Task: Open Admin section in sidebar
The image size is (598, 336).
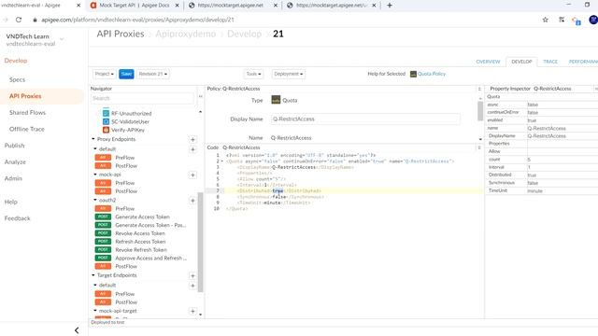Action: [13, 178]
